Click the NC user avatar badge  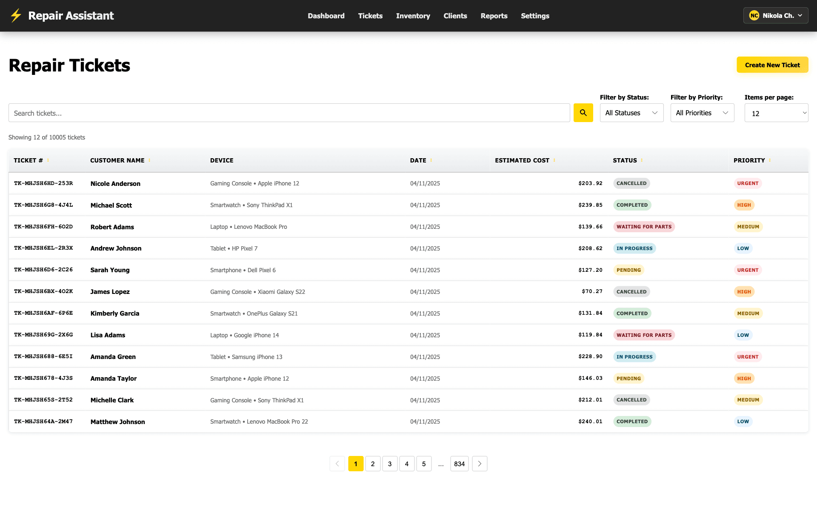click(754, 15)
